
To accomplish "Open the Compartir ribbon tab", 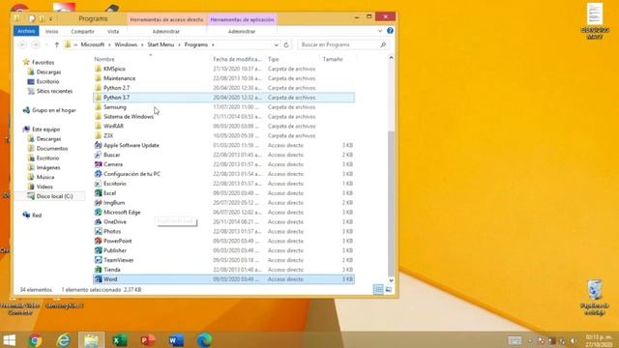I will [x=82, y=31].
